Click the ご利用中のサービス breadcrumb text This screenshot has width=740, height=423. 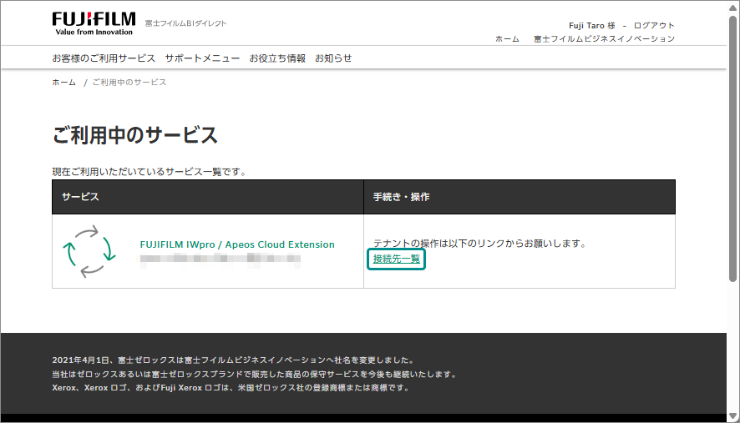(x=129, y=82)
